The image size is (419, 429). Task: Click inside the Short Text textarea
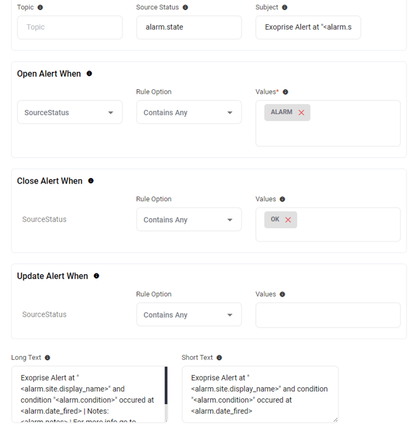pos(260,394)
